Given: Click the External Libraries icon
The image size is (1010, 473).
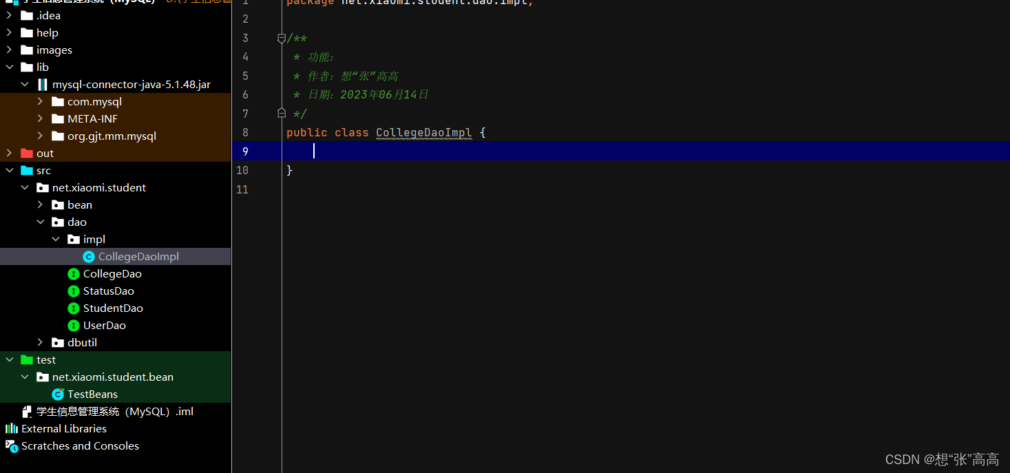Looking at the screenshot, I should click(x=12, y=428).
